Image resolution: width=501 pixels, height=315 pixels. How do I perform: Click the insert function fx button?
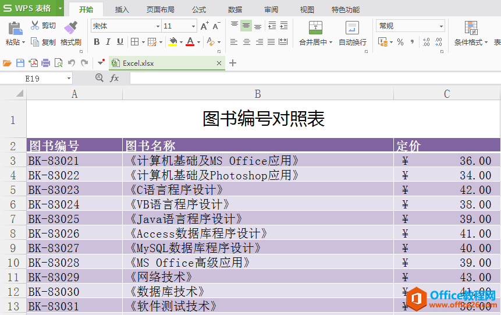pyautogui.click(x=114, y=78)
